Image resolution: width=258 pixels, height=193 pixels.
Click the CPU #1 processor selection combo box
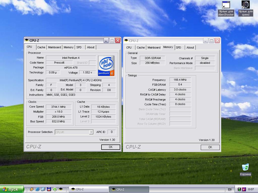[x=74, y=132]
